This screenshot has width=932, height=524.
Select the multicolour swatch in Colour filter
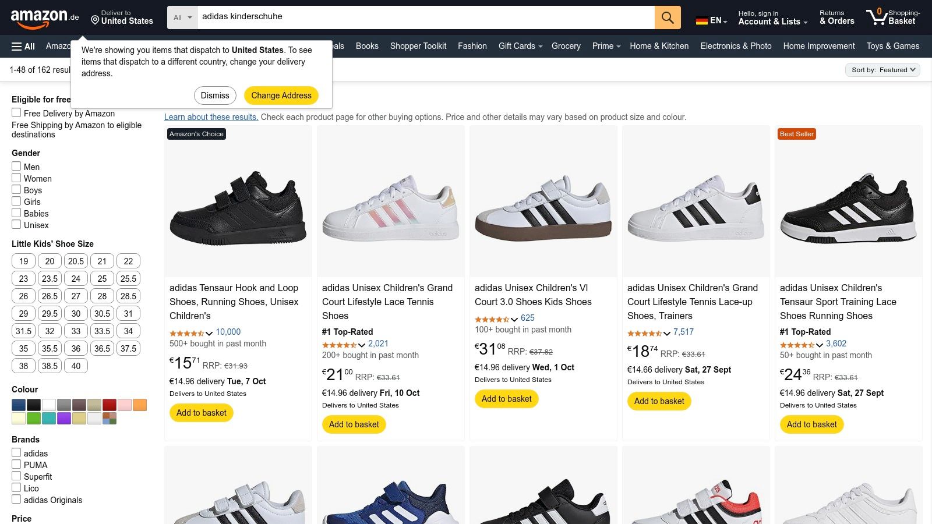(x=110, y=418)
